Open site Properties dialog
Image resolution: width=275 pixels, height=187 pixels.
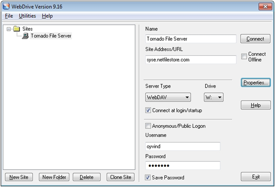[x=256, y=83]
